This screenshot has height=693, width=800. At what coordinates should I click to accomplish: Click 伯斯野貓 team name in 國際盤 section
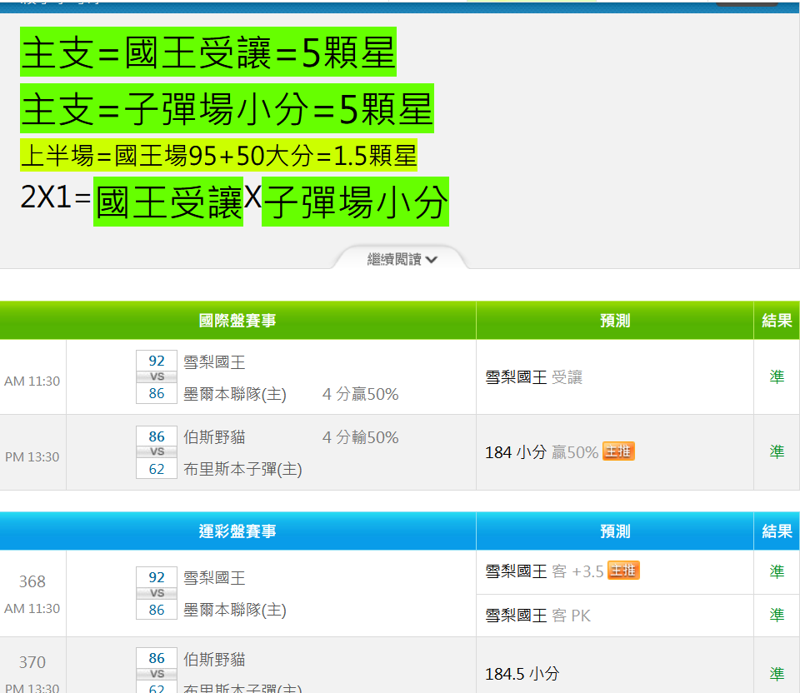pyautogui.click(x=214, y=437)
